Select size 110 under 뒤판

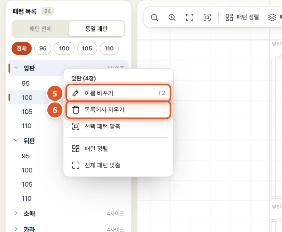click(x=27, y=198)
